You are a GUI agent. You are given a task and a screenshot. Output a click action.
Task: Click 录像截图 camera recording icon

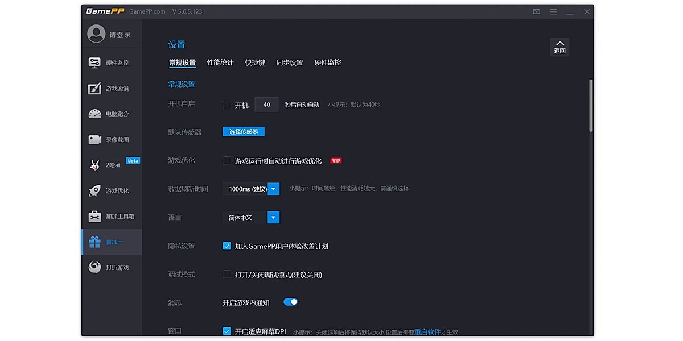tap(94, 139)
